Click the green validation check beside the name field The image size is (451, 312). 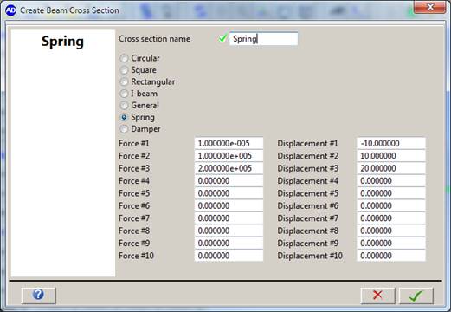(222, 38)
